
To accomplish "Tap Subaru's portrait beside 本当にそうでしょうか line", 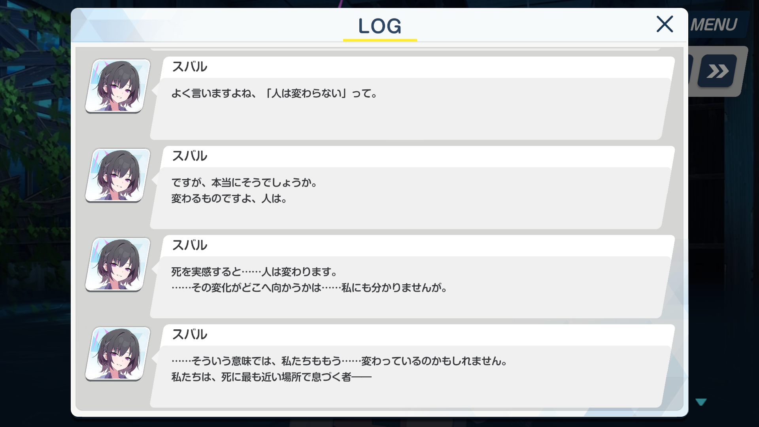I will 118,175.
